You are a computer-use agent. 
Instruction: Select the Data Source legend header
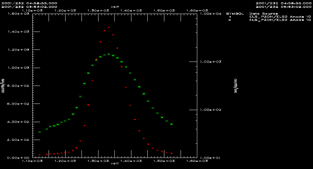(x=263, y=14)
